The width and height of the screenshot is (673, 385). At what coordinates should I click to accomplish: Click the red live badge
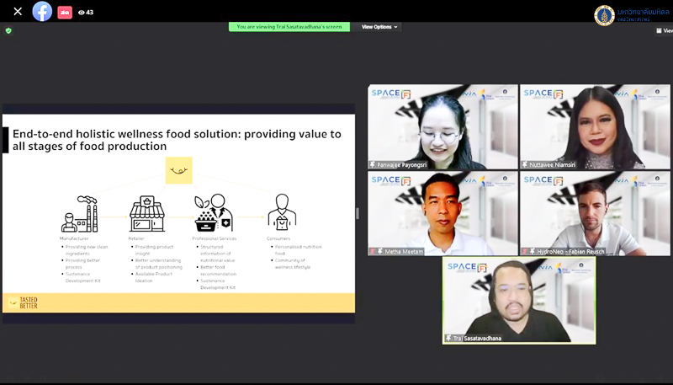click(65, 13)
